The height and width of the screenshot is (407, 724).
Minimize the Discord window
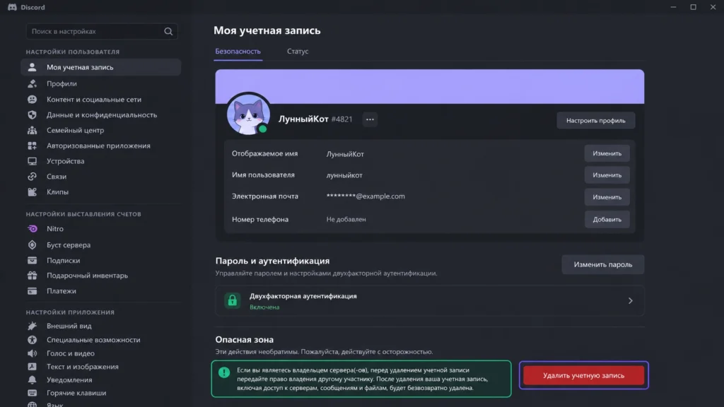pos(673,7)
